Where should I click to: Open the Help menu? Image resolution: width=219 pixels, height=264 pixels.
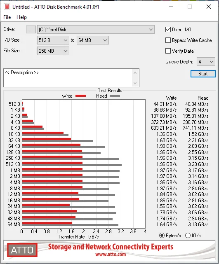point(21,17)
